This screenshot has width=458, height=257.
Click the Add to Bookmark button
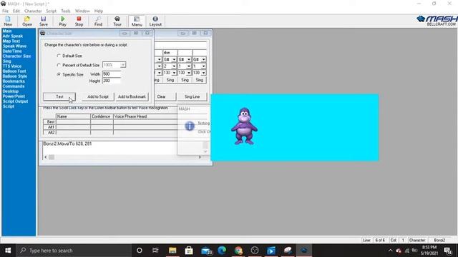(x=132, y=96)
